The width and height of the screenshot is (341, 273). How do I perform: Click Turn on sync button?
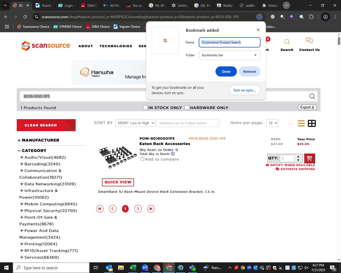click(x=244, y=90)
